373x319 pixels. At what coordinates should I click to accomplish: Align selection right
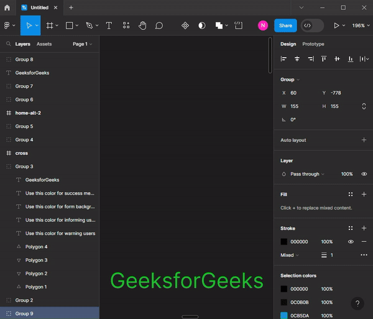click(x=311, y=58)
